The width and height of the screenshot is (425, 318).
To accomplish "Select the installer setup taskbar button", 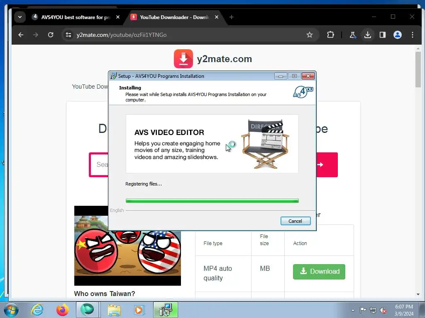I will 166,310.
